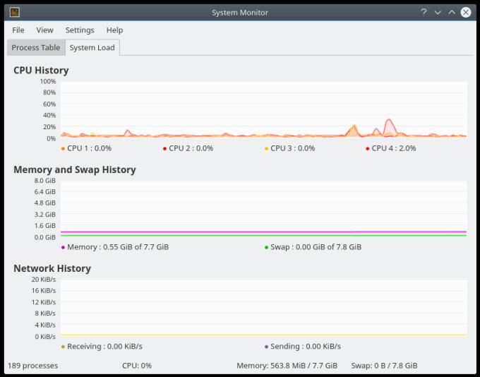Click the Sending purple legend dot
The height and width of the screenshot is (377, 480).
click(266, 347)
